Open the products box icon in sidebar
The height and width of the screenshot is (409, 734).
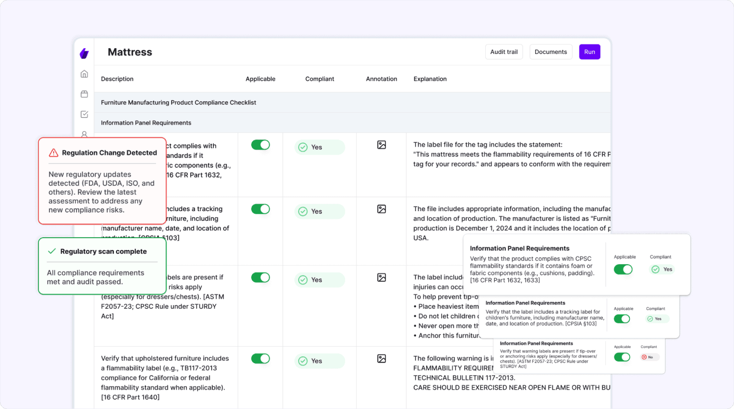pos(84,94)
